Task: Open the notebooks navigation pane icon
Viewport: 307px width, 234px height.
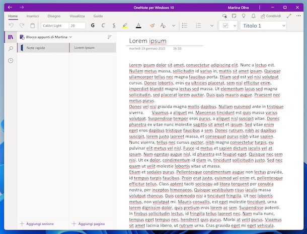Action: pos(11,37)
